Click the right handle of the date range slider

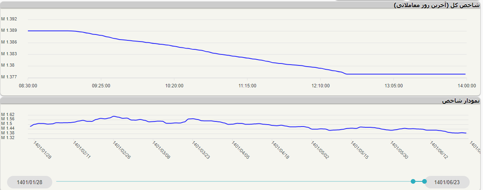424,181
